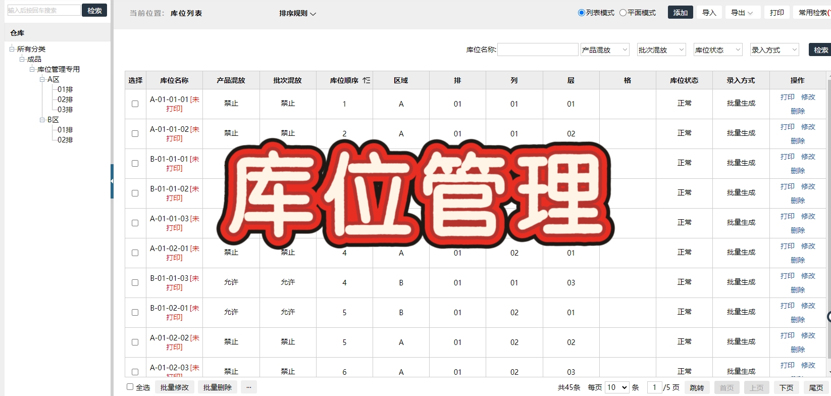Open the 录入方式 filter dropdown
Image resolution: width=831 pixels, height=396 pixels.
pos(774,49)
